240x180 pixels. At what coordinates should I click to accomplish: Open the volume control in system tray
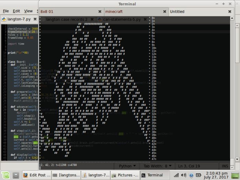pos(184,175)
